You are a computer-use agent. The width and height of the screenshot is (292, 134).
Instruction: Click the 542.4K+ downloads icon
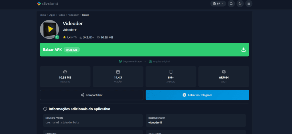click(x=81, y=37)
